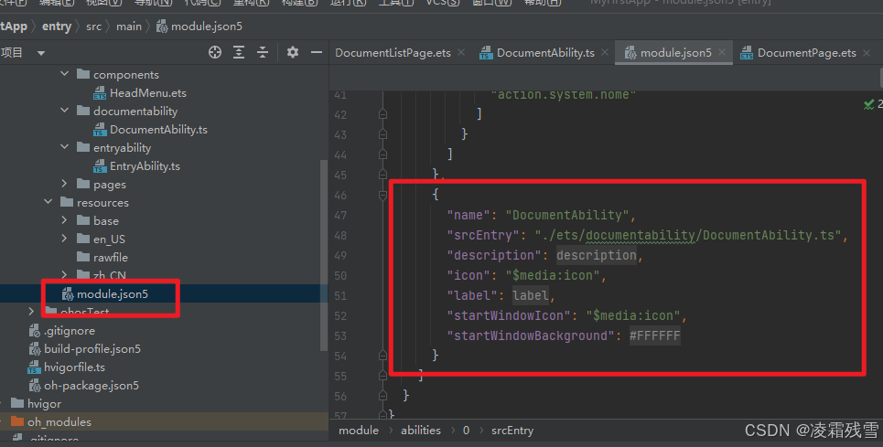Select .gitignore in project tree
This screenshot has width=883, height=447.
(70, 331)
